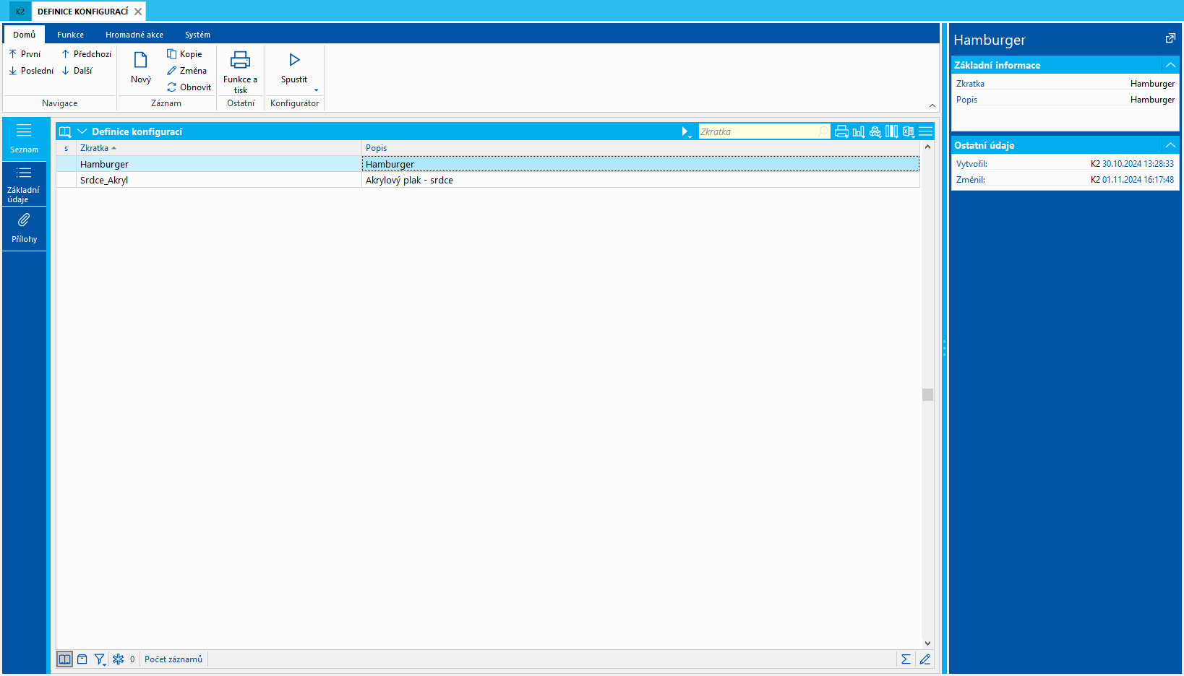Go to the first record with První
Viewport: 1184px width, 676px height.
pyautogui.click(x=25, y=54)
